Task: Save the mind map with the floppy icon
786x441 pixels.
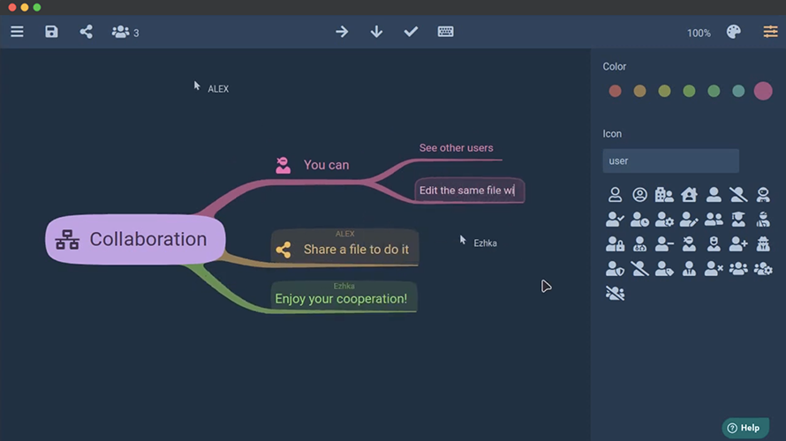Action: pos(51,32)
